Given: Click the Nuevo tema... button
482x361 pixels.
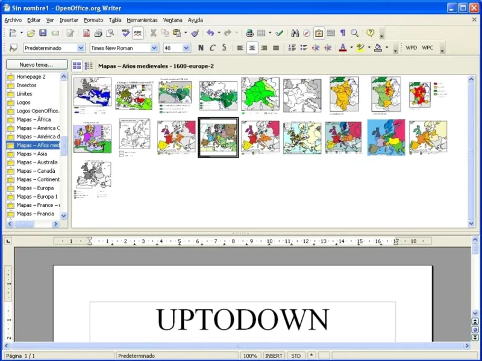Looking at the screenshot, I should (37, 65).
